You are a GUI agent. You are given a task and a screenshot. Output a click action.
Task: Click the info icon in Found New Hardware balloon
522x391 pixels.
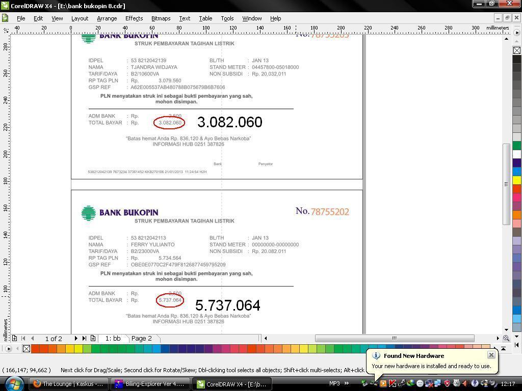[x=376, y=356]
